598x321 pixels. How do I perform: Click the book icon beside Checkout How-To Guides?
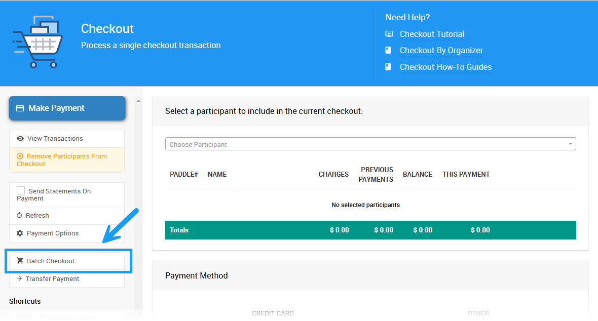pos(389,67)
